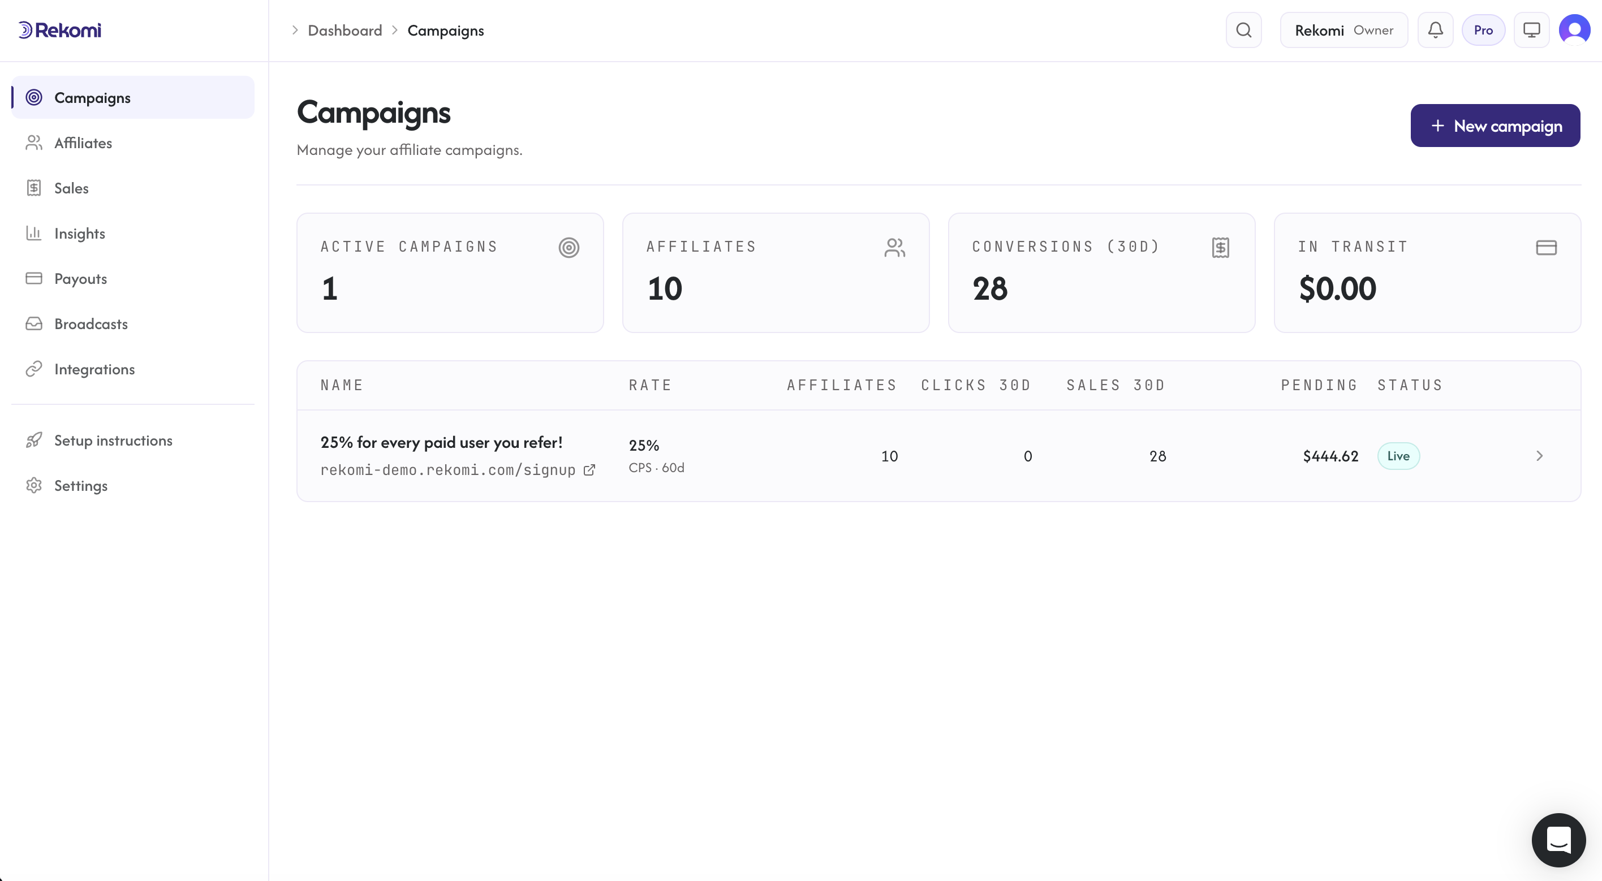Click the card icon on In Transit card

coord(1546,248)
